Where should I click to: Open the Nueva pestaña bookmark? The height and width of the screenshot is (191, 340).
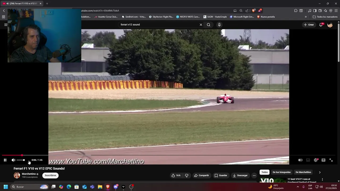point(266,17)
